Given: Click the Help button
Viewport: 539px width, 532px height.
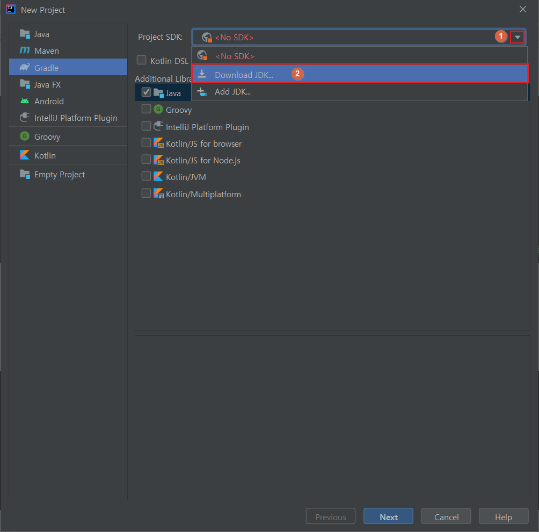Looking at the screenshot, I should click(x=504, y=516).
